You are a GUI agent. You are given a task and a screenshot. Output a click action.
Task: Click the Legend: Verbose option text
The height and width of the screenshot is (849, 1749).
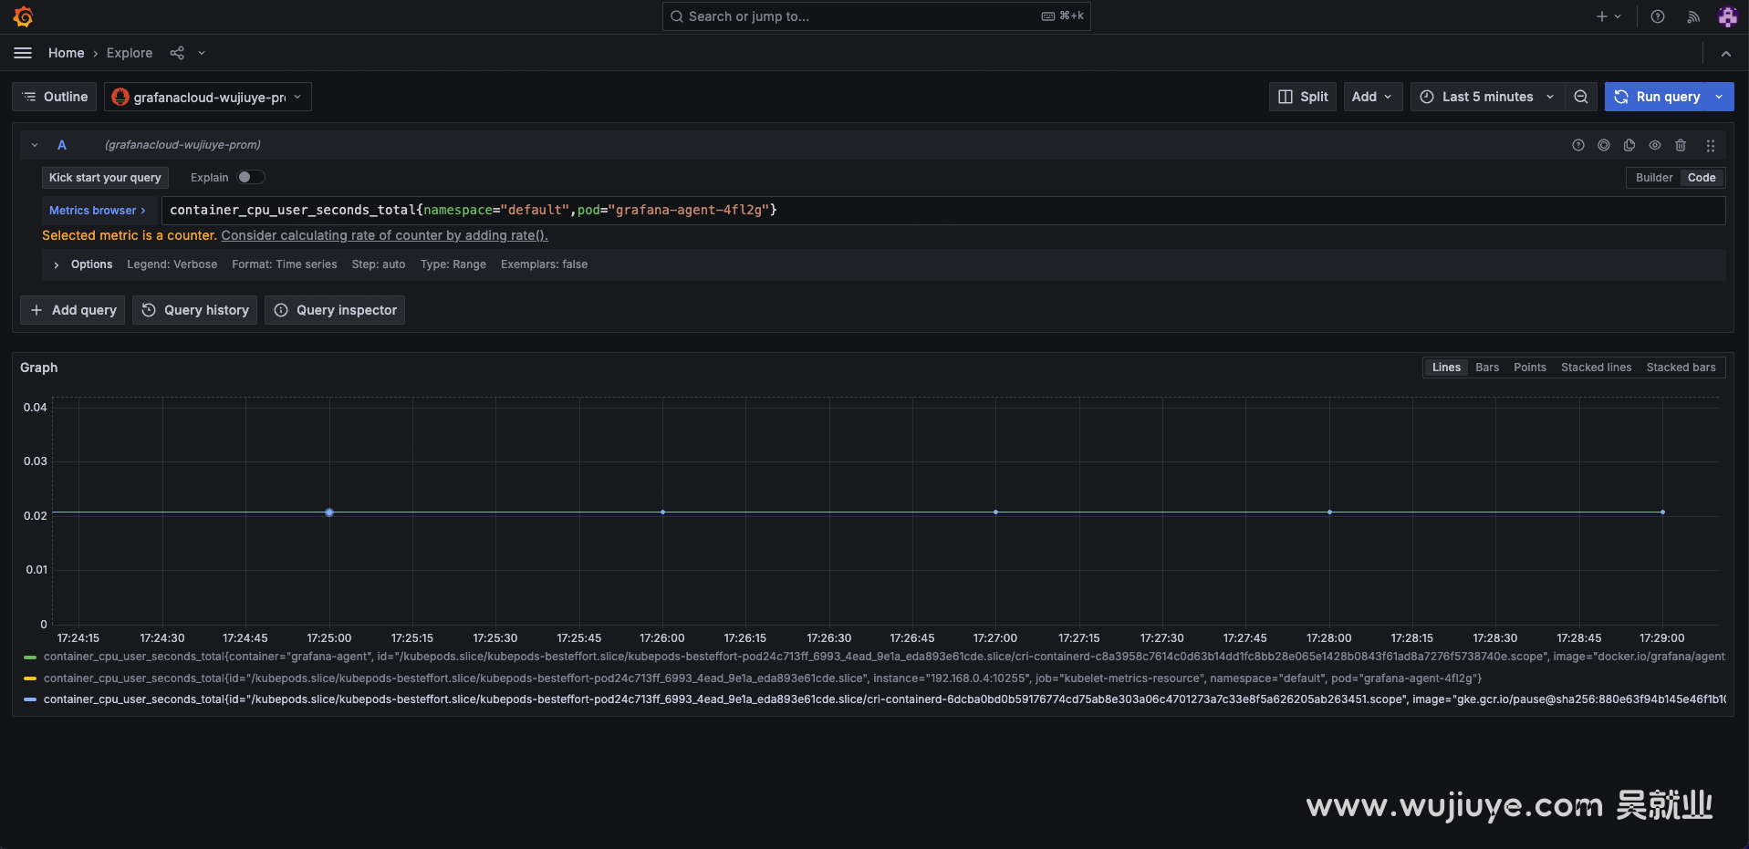coord(172,264)
